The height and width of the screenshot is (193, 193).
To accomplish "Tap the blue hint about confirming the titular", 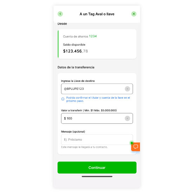I will click(98, 99).
